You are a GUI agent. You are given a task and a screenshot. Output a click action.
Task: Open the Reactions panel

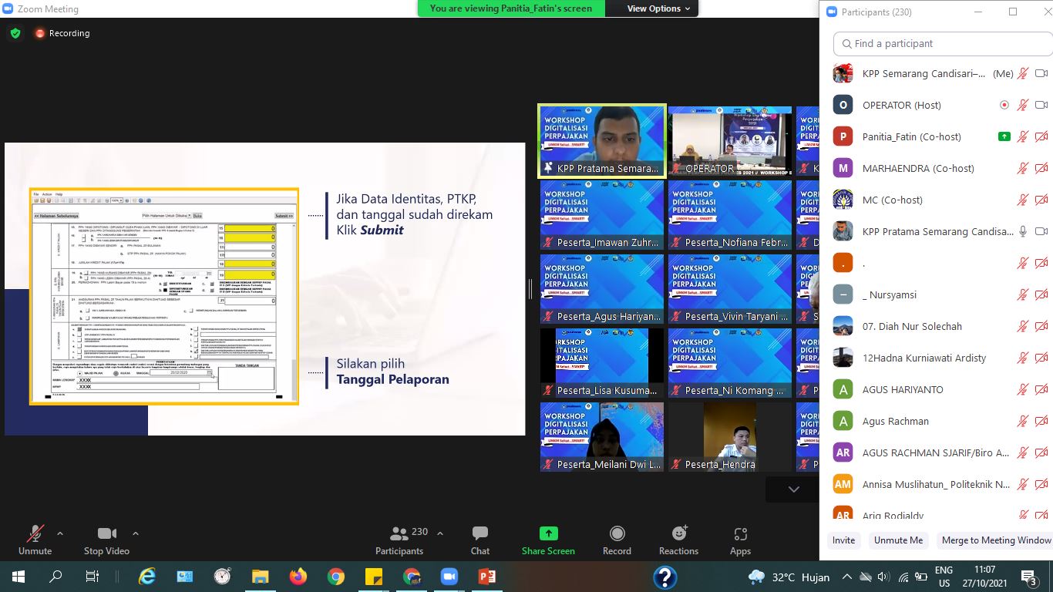[678, 540]
